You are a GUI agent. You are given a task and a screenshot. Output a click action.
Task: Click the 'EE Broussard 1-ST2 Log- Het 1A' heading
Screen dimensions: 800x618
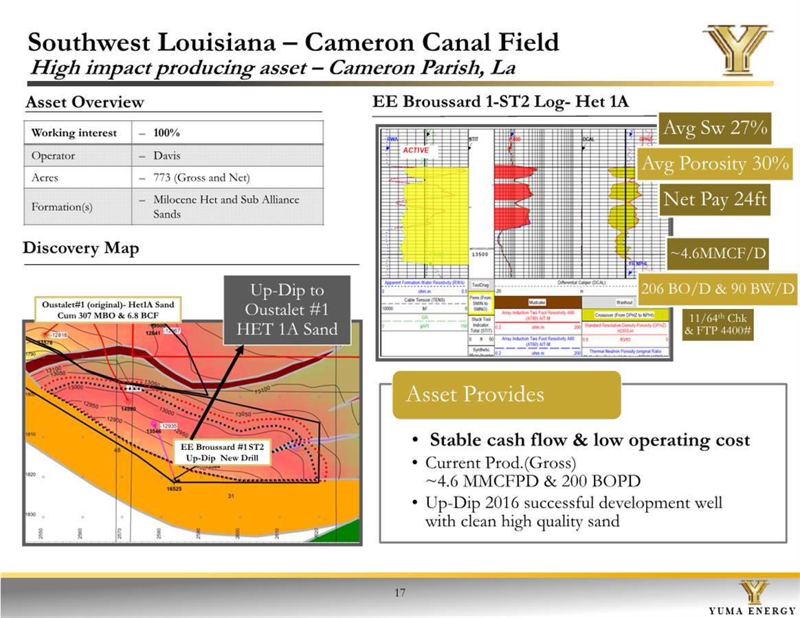[500, 102]
